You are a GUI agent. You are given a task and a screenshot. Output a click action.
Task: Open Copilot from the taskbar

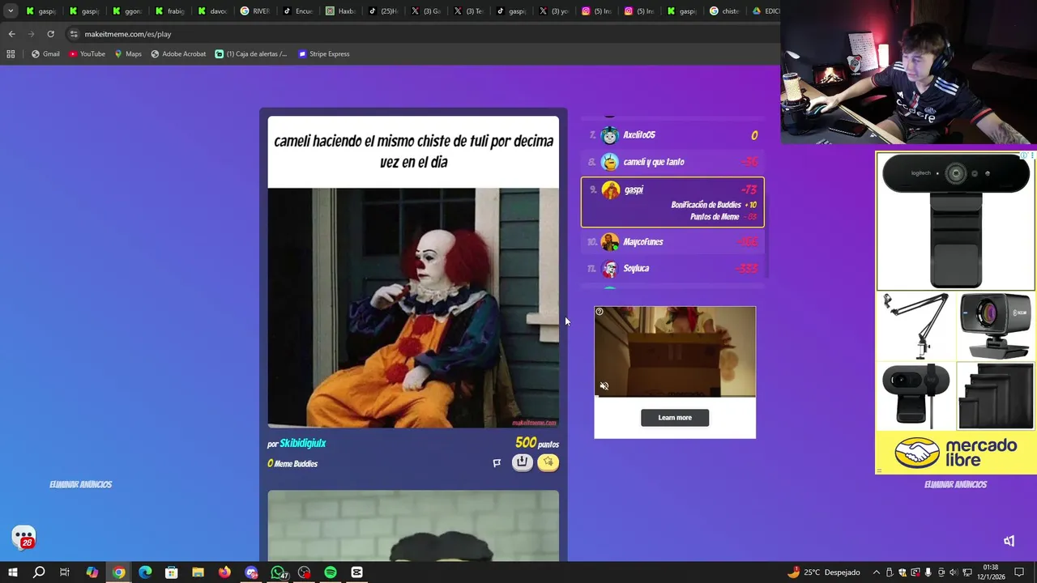(92, 572)
